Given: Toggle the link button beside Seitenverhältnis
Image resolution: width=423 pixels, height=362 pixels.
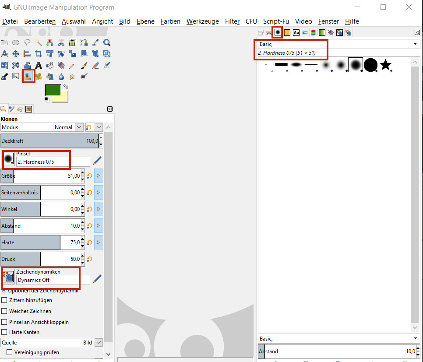Looking at the screenshot, I should (99, 192).
